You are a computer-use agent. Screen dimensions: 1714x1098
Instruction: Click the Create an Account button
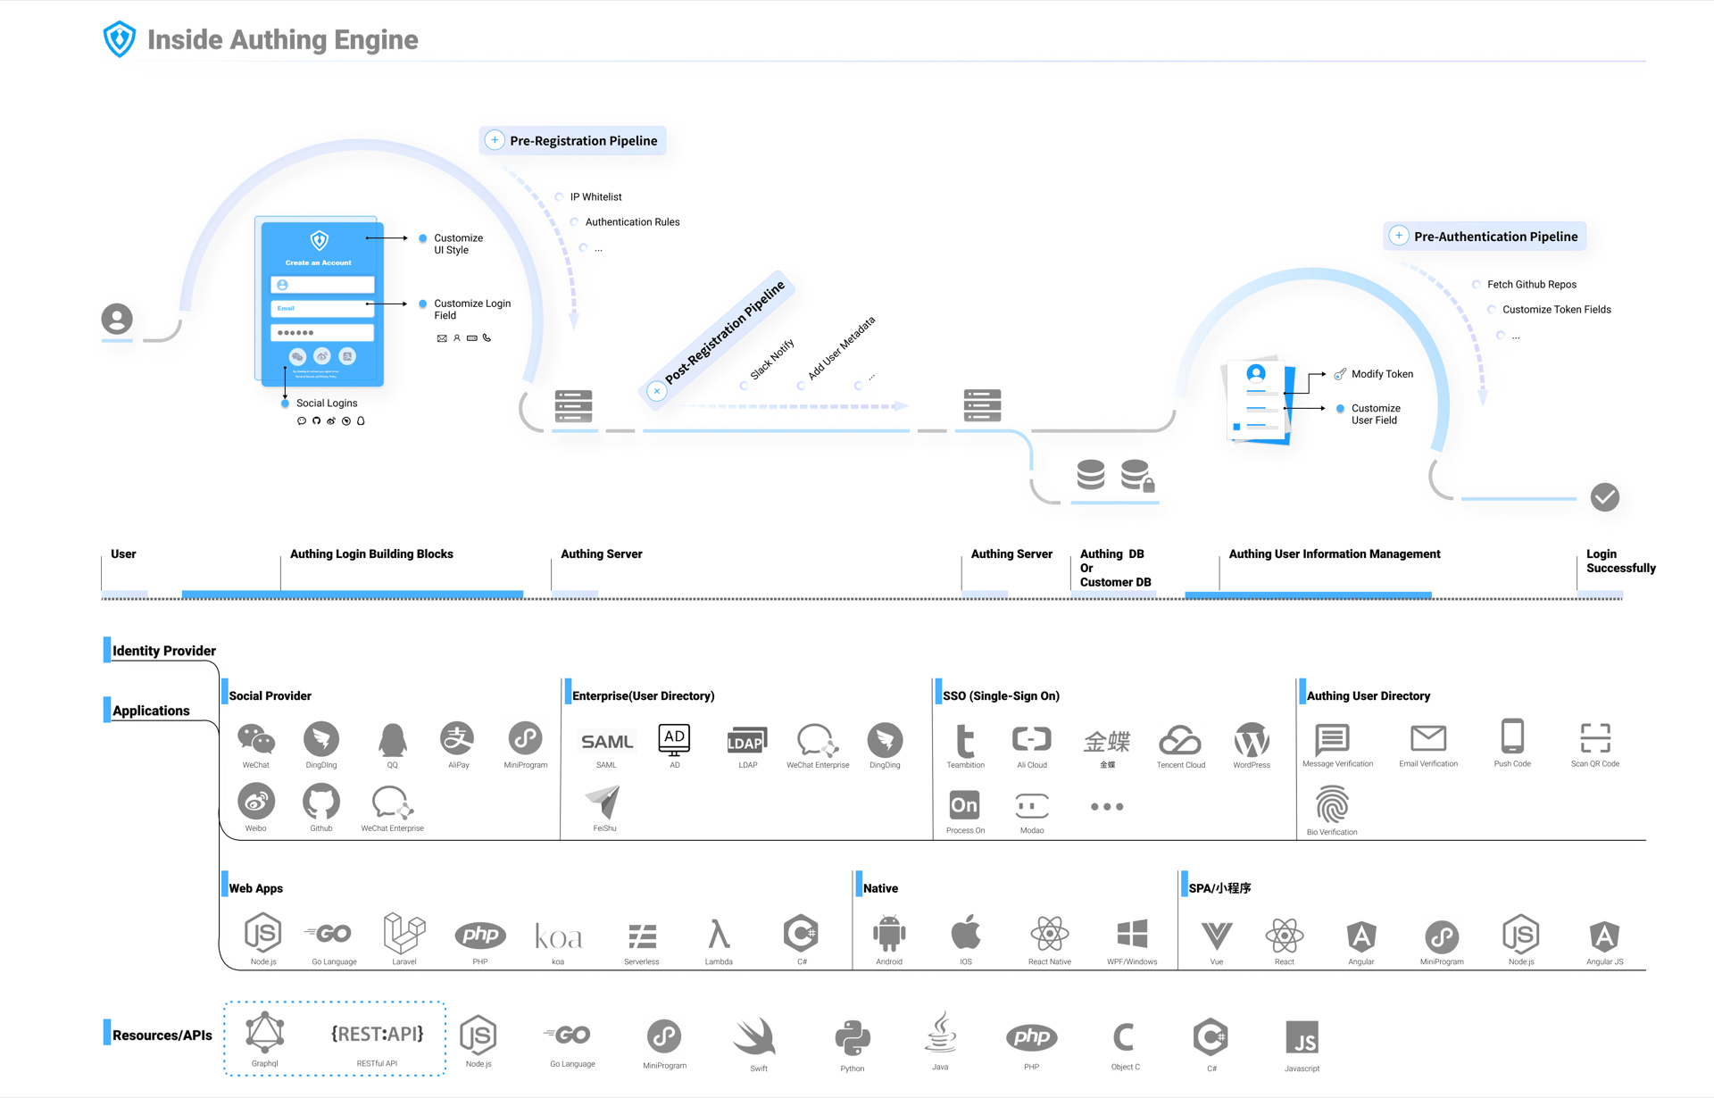click(320, 262)
